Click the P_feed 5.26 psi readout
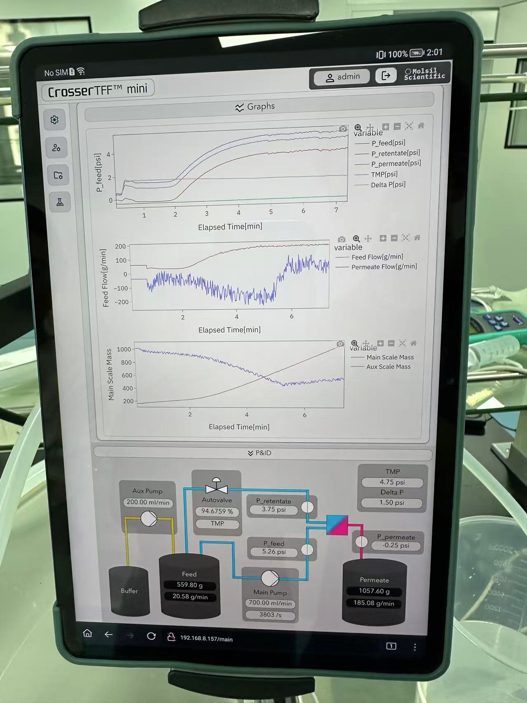 274,552
